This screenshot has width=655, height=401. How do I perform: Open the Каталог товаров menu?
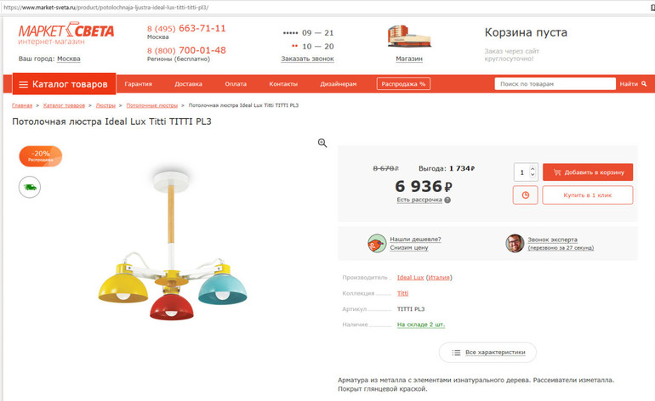pyautogui.click(x=65, y=84)
